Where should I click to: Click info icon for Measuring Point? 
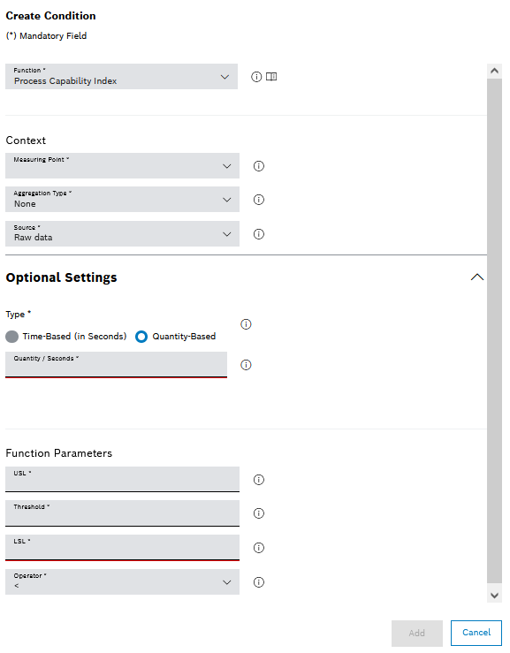[259, 166]
